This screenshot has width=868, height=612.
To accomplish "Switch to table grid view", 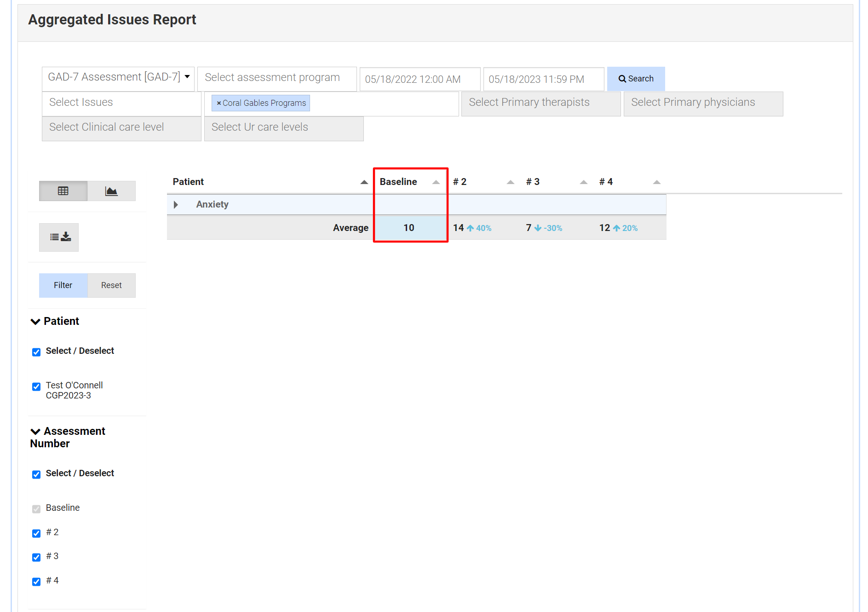I will [63, 191].
